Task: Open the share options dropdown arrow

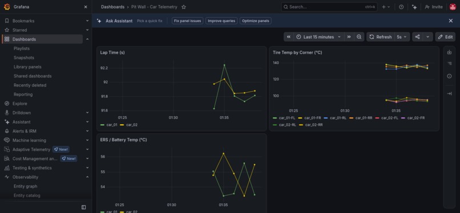Action: point(427,37)
